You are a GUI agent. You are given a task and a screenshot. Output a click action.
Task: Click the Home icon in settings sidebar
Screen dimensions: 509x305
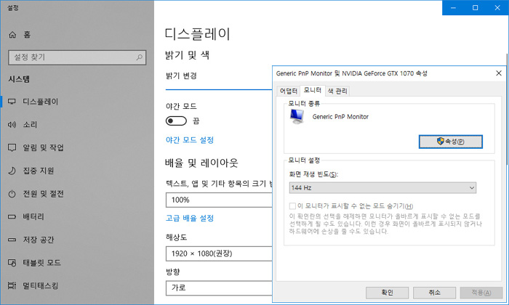tap(12, 34)
